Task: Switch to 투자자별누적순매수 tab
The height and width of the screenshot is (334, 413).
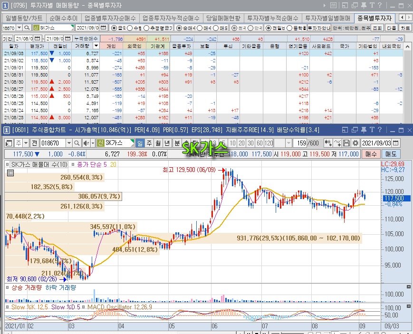Action: pos(273,18)
